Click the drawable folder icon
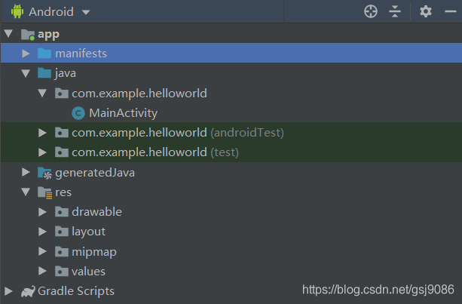The width and height of the screenshot is (462, 304). pyautogui.click(x=62, y=212)
